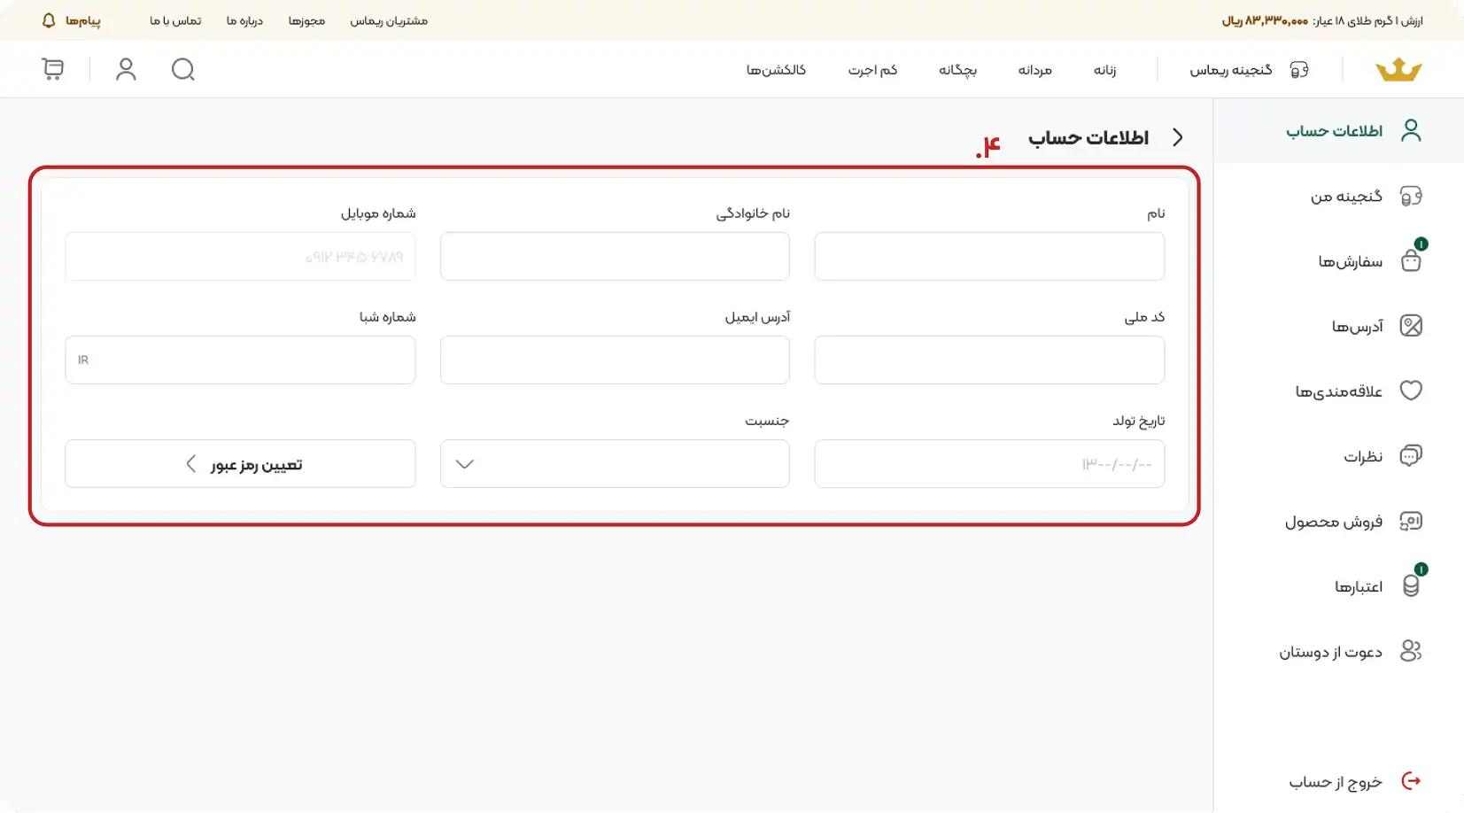
Task: Click the chest icon next to گنجینه من
Action: (x=1411, y=196)
